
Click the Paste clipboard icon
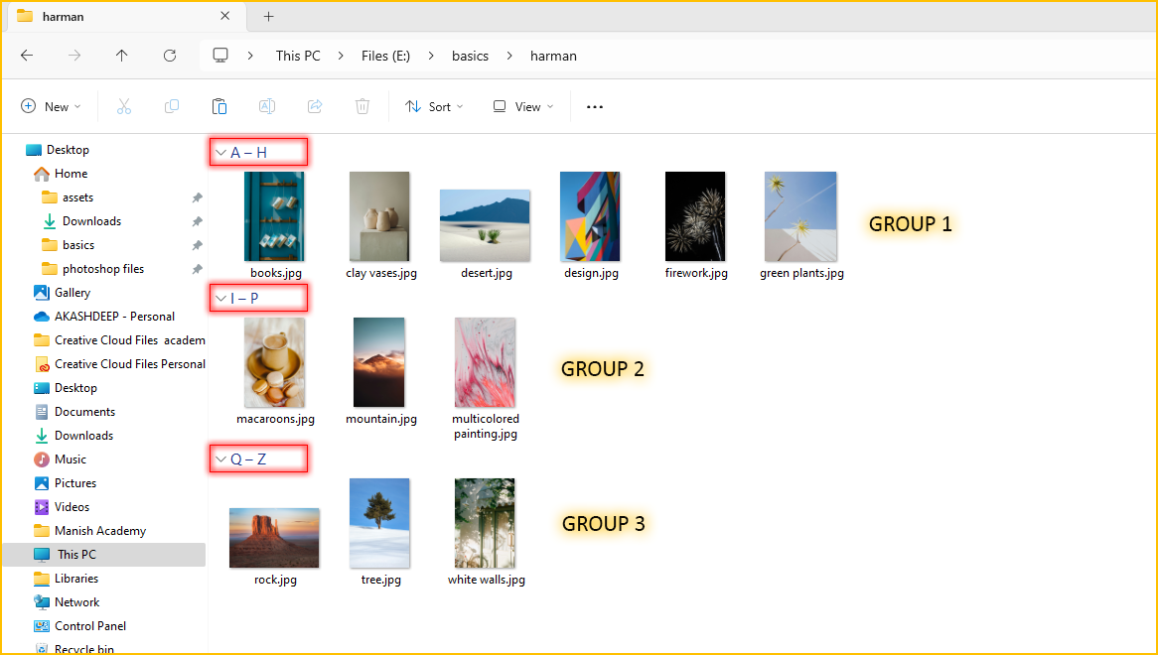(219, 106)
